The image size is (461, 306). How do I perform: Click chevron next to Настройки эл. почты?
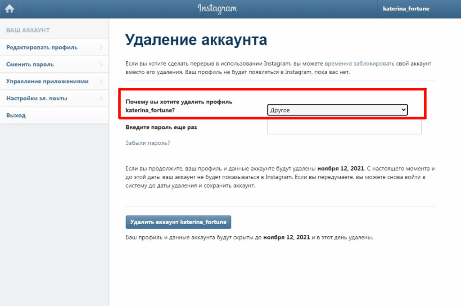pos(101,99)
